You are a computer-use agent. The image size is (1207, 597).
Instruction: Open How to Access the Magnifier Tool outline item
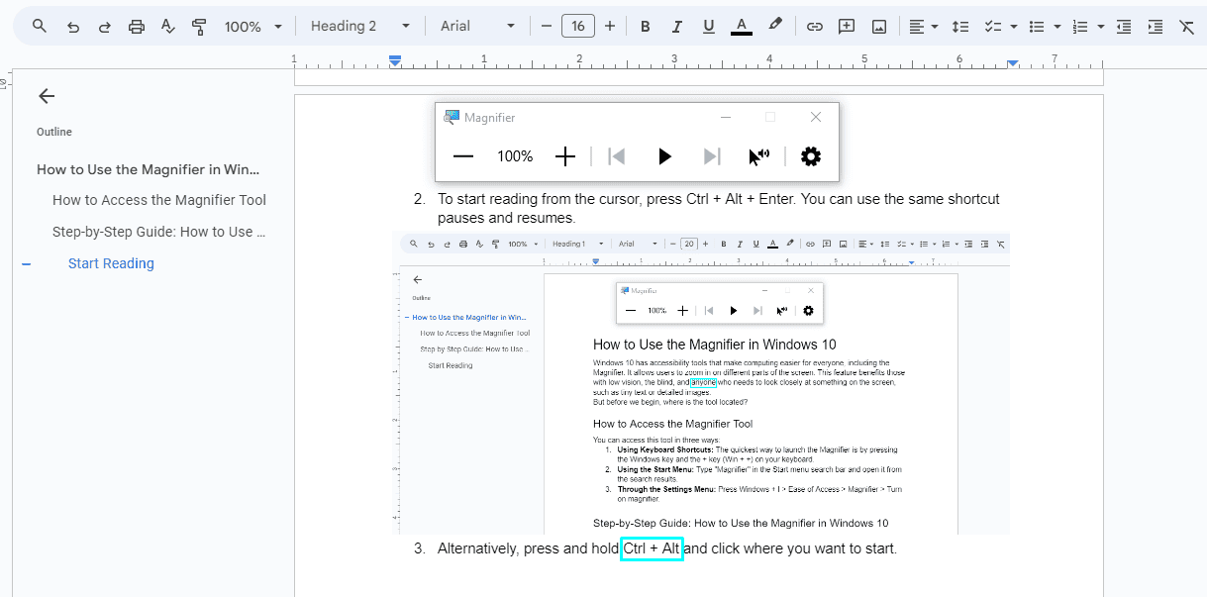coord(159,200)
